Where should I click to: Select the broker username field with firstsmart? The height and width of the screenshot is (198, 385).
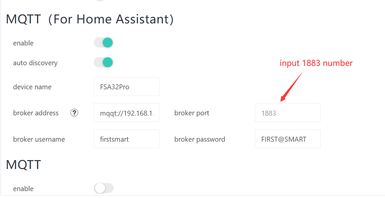(126, 139)
